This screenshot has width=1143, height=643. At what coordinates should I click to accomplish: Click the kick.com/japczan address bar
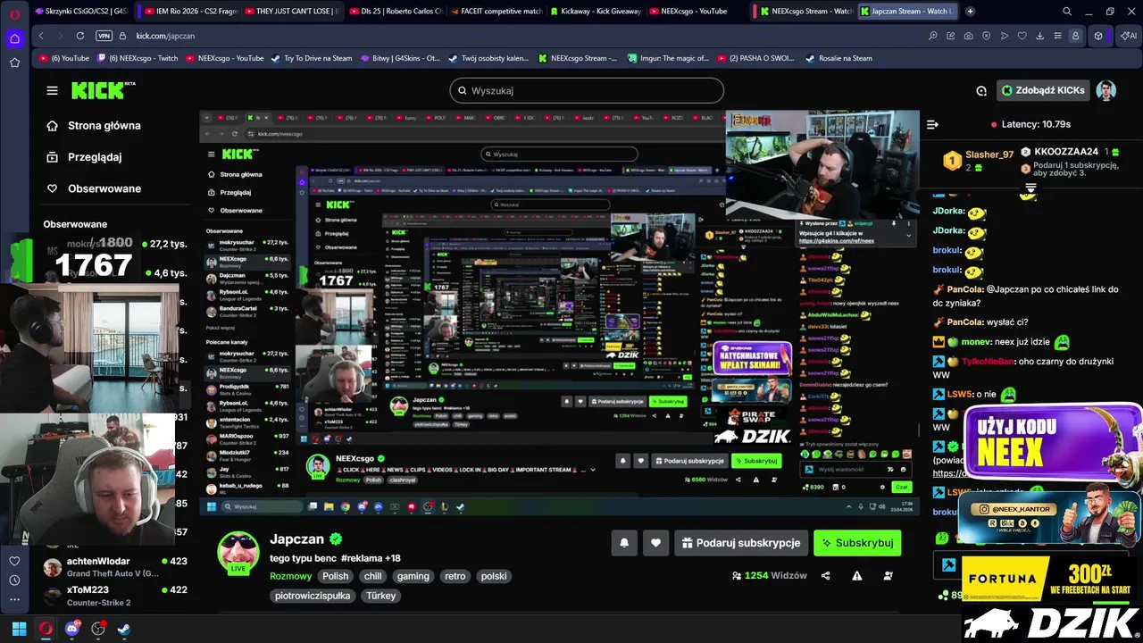[x=165, y=36]
